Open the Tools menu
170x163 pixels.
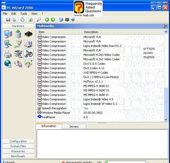24,14
